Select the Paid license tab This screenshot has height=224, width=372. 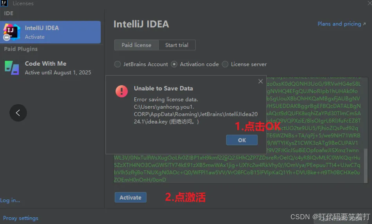pos(136,45)
